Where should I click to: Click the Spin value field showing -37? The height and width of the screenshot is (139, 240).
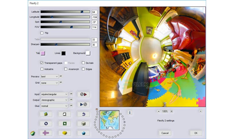point(94,22)
